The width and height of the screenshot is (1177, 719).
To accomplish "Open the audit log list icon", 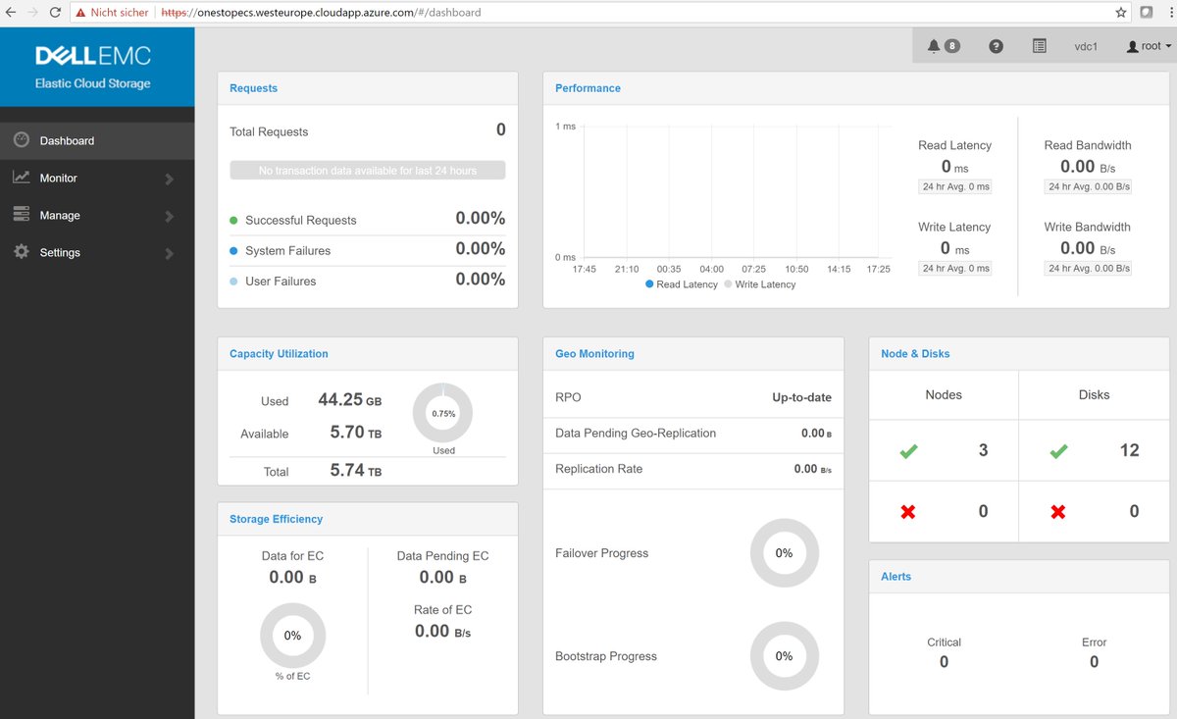I will pos(1039,45).
